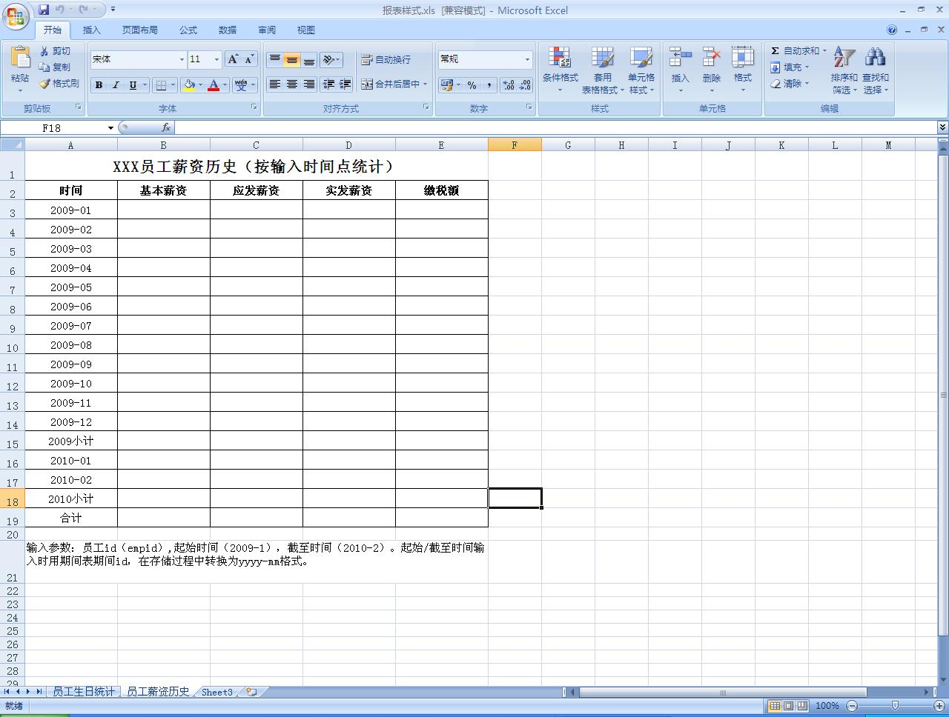Viewport: 949px width, 717px height.
Task: Switch to the 页面布局 ribbon tab
Action: coord(140,30)
